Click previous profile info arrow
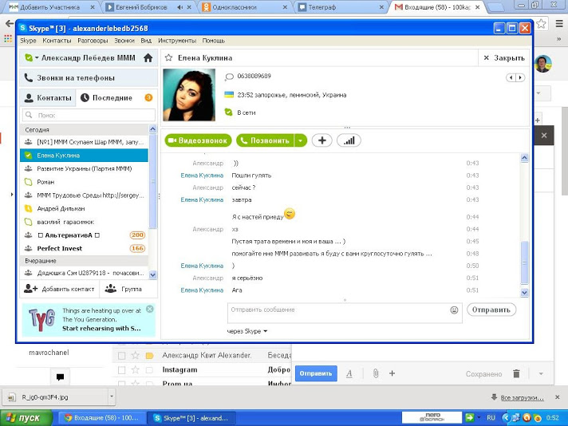Screen dimensions: 568x426 tap(511, 77)
